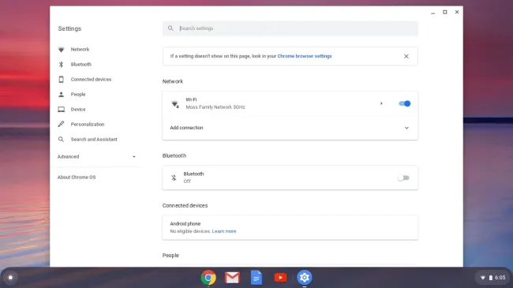The image size is (513, 288).
Task: Click the Learn more link
Action: [x=224, y=231]
